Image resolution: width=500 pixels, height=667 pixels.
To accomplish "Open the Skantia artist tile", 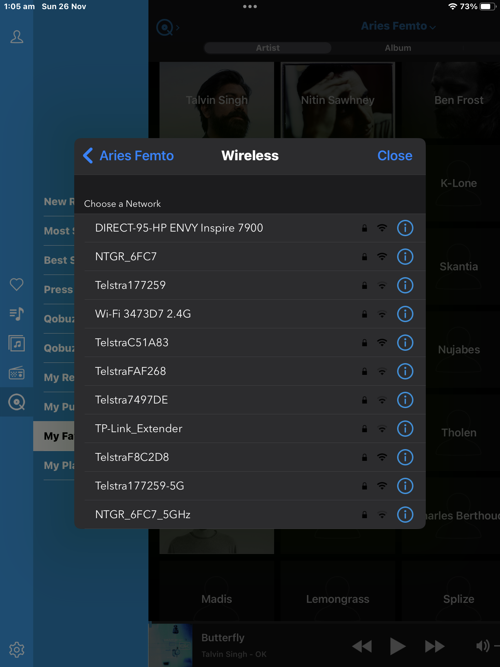I will coord(463,266).
